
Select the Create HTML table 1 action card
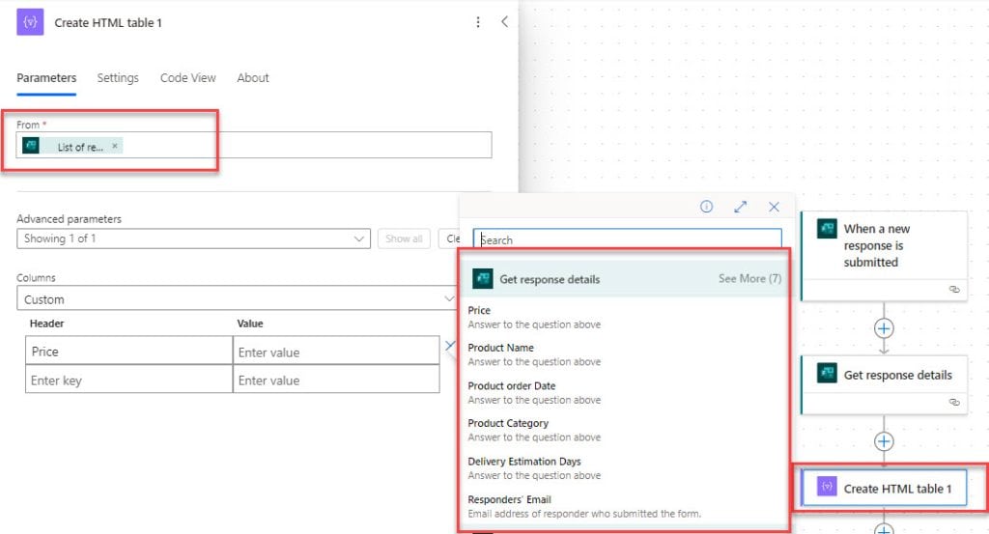tap(884, 488)
